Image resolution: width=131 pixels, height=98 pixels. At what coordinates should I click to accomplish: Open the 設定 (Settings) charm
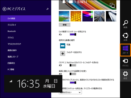coord(125,75)
